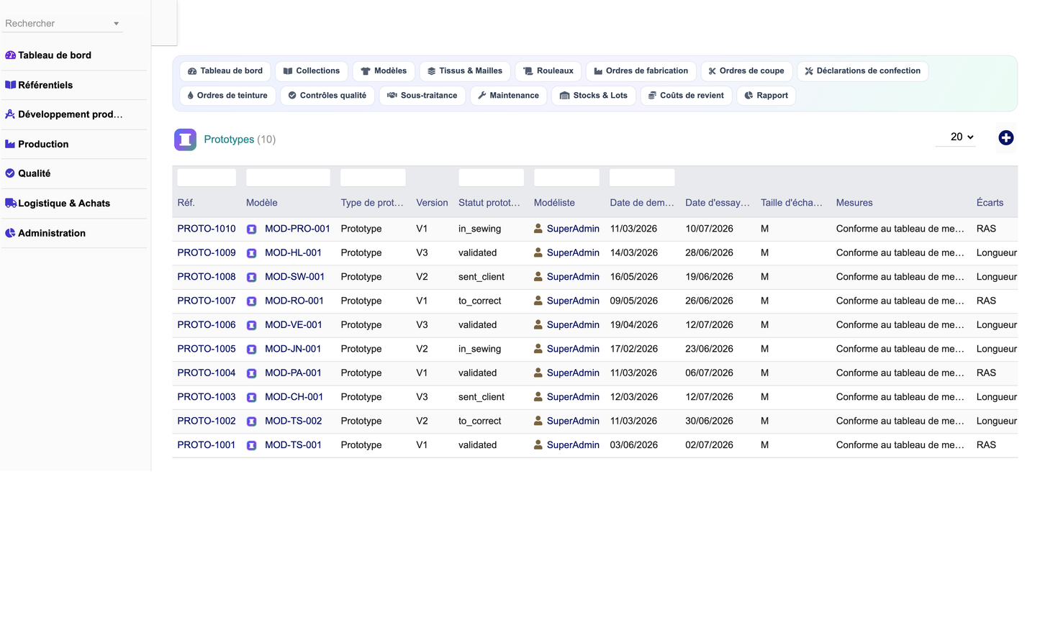Click the Modéliste column filter field
1040x643 pixels.
click(x=566, y=178)
